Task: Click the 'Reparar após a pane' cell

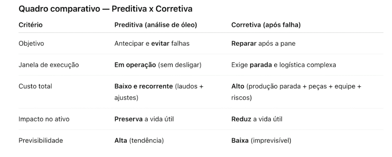Action: tap(263, 43)
